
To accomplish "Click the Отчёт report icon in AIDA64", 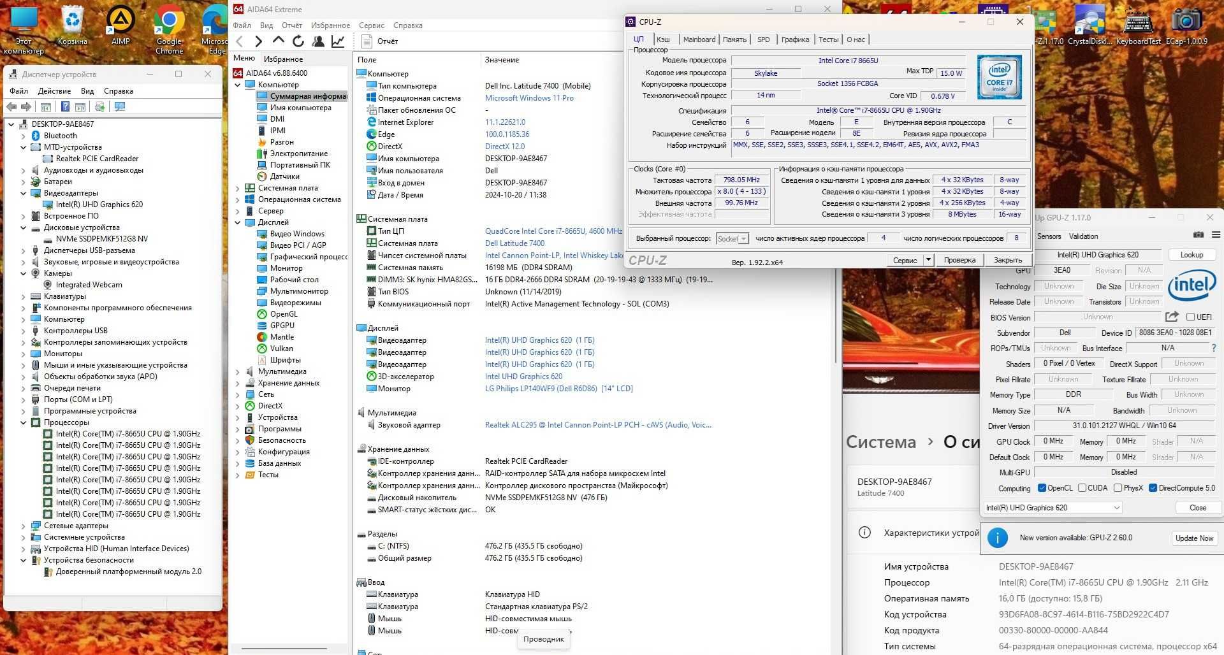I will [x=367, y=41].
